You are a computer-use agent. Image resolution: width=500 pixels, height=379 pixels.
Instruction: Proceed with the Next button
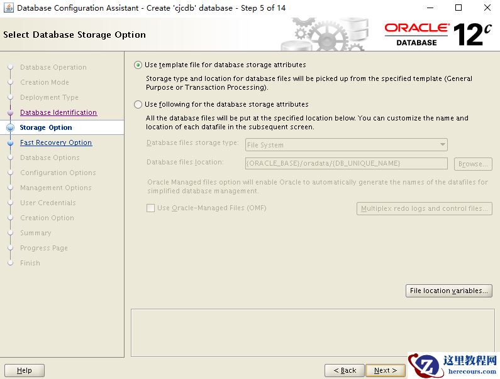(386, 370)
